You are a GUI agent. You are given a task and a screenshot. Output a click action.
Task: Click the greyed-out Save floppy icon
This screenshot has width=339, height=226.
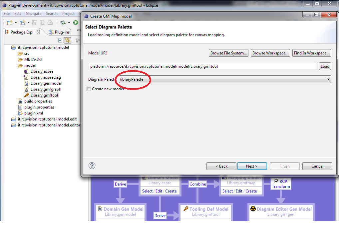[35, 23]
